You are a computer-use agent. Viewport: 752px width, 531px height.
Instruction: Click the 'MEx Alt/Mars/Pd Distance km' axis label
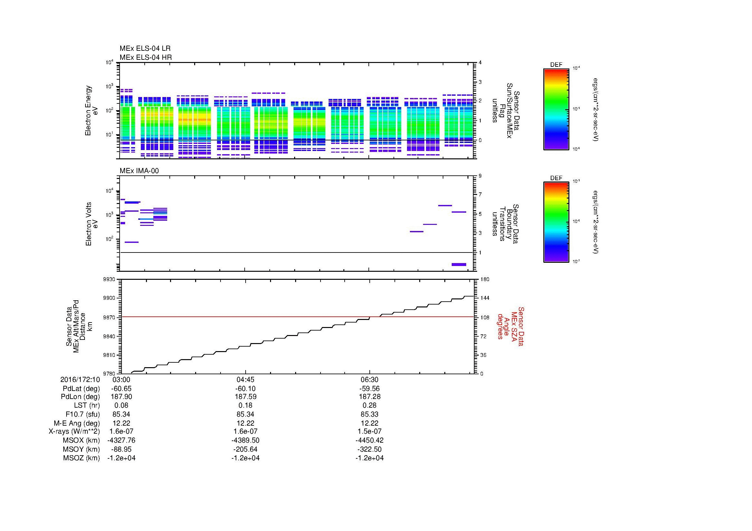(x=79, y=326)
